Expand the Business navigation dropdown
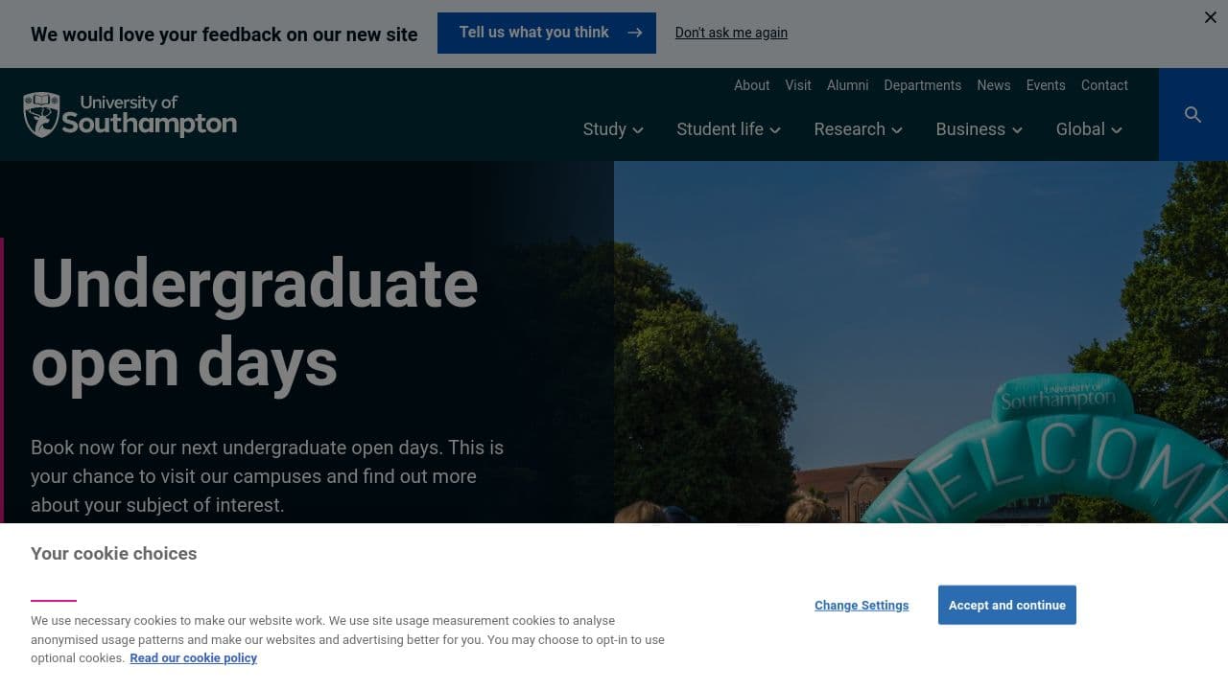Screen dimensions: 1228x690 click(x=978, y=129)
